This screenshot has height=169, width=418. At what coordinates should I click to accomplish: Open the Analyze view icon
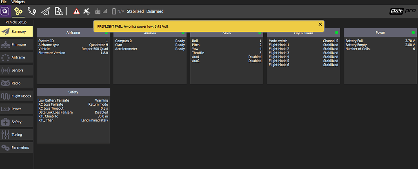58,11
